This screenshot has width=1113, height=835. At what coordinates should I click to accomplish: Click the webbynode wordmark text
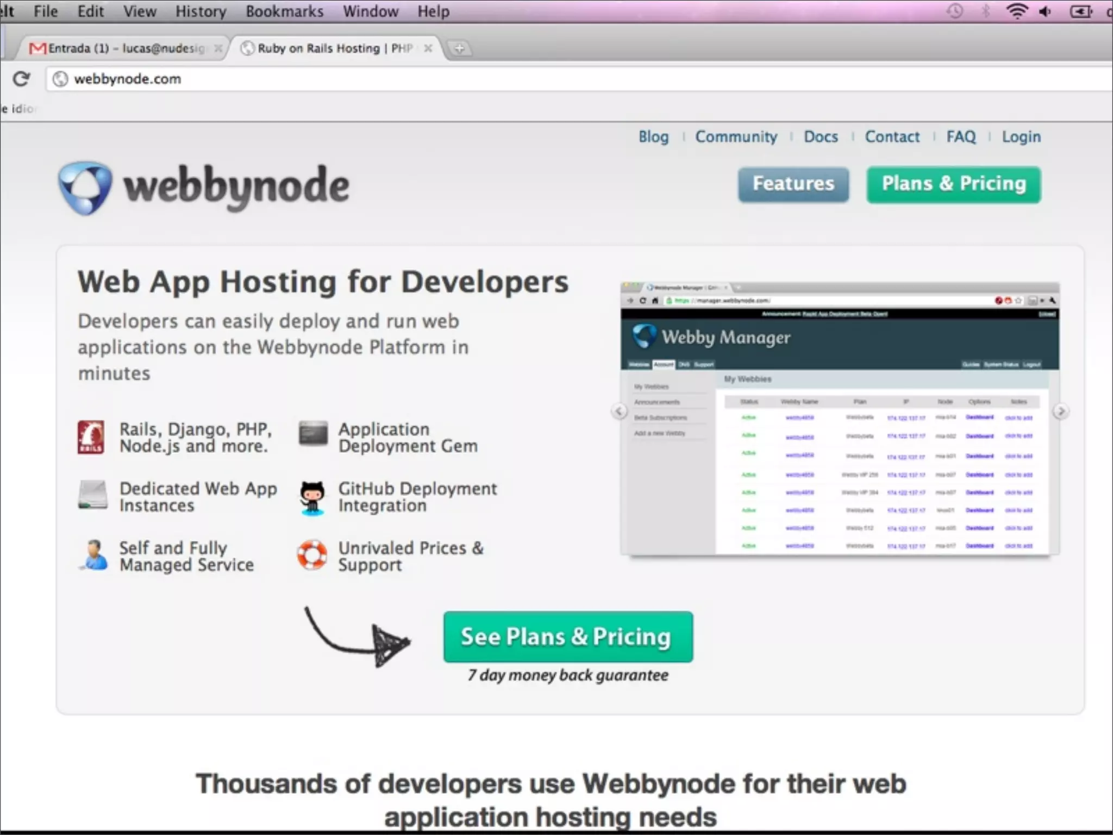[236, 188]
